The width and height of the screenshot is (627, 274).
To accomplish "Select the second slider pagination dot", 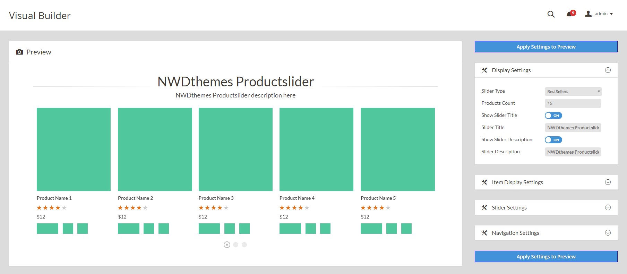I will tap(236, 245).
